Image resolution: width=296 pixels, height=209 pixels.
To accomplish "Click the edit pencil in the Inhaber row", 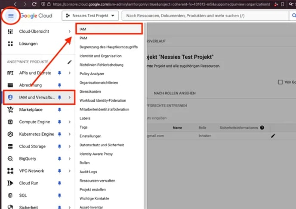I will (x=273, y=136).
